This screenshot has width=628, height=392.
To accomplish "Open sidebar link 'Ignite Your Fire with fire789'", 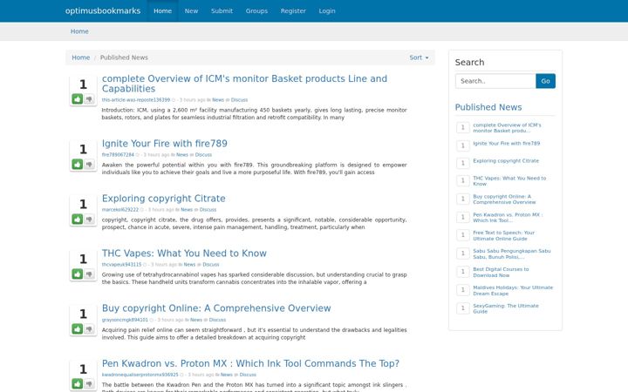I will point(506,143).
